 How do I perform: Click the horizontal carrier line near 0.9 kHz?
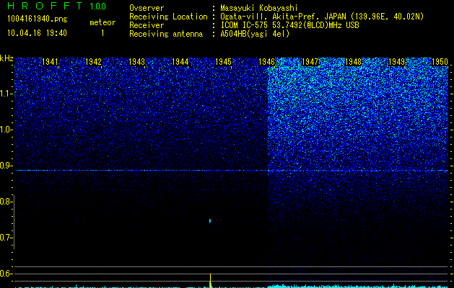(x=231, y=171)
